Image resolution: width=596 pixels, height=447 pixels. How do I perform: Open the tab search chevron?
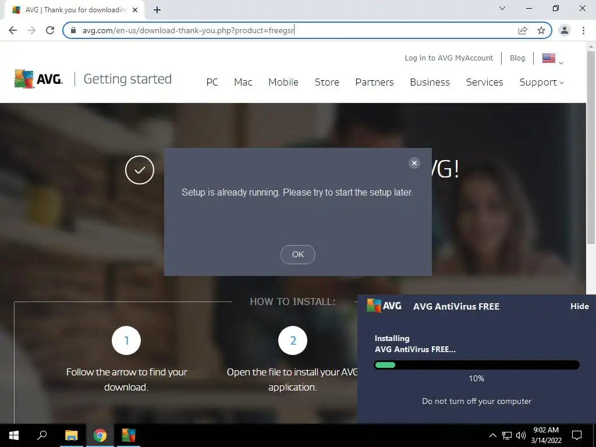coord(502,8)
